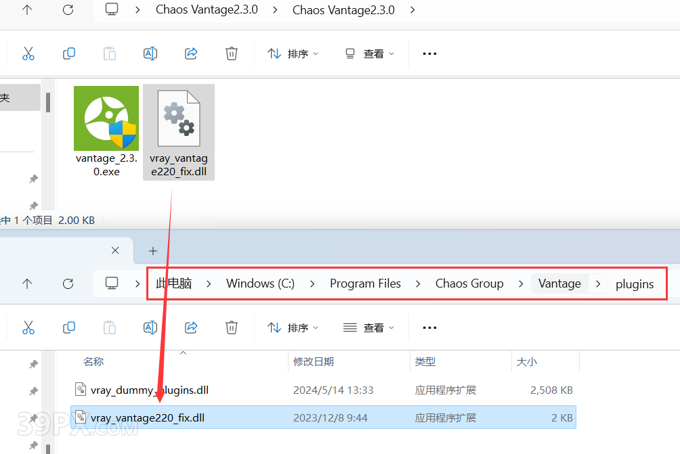Select the vantage_2.3.0.exe installer icon
680x454 pixels.
click(106, 131)
